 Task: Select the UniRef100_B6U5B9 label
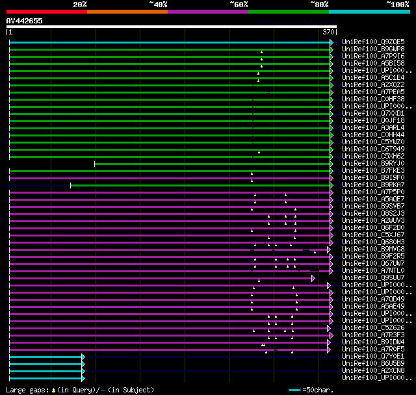(x=373, y=364)
